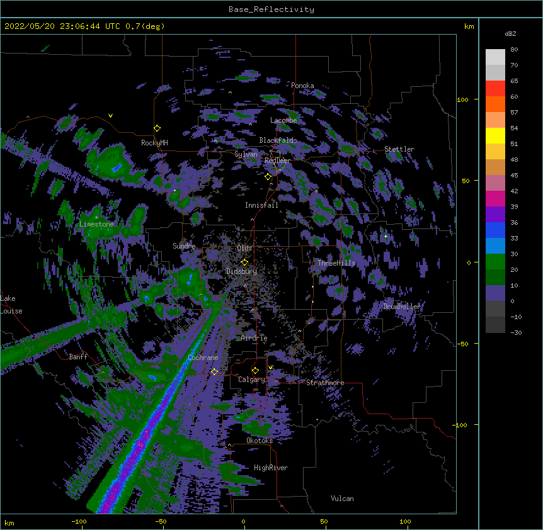Click the yellow marker between Olds and Didsbury

(x=244, y=262)
